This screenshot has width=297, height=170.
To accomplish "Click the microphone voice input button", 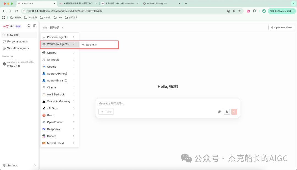I will click(227, 112).
